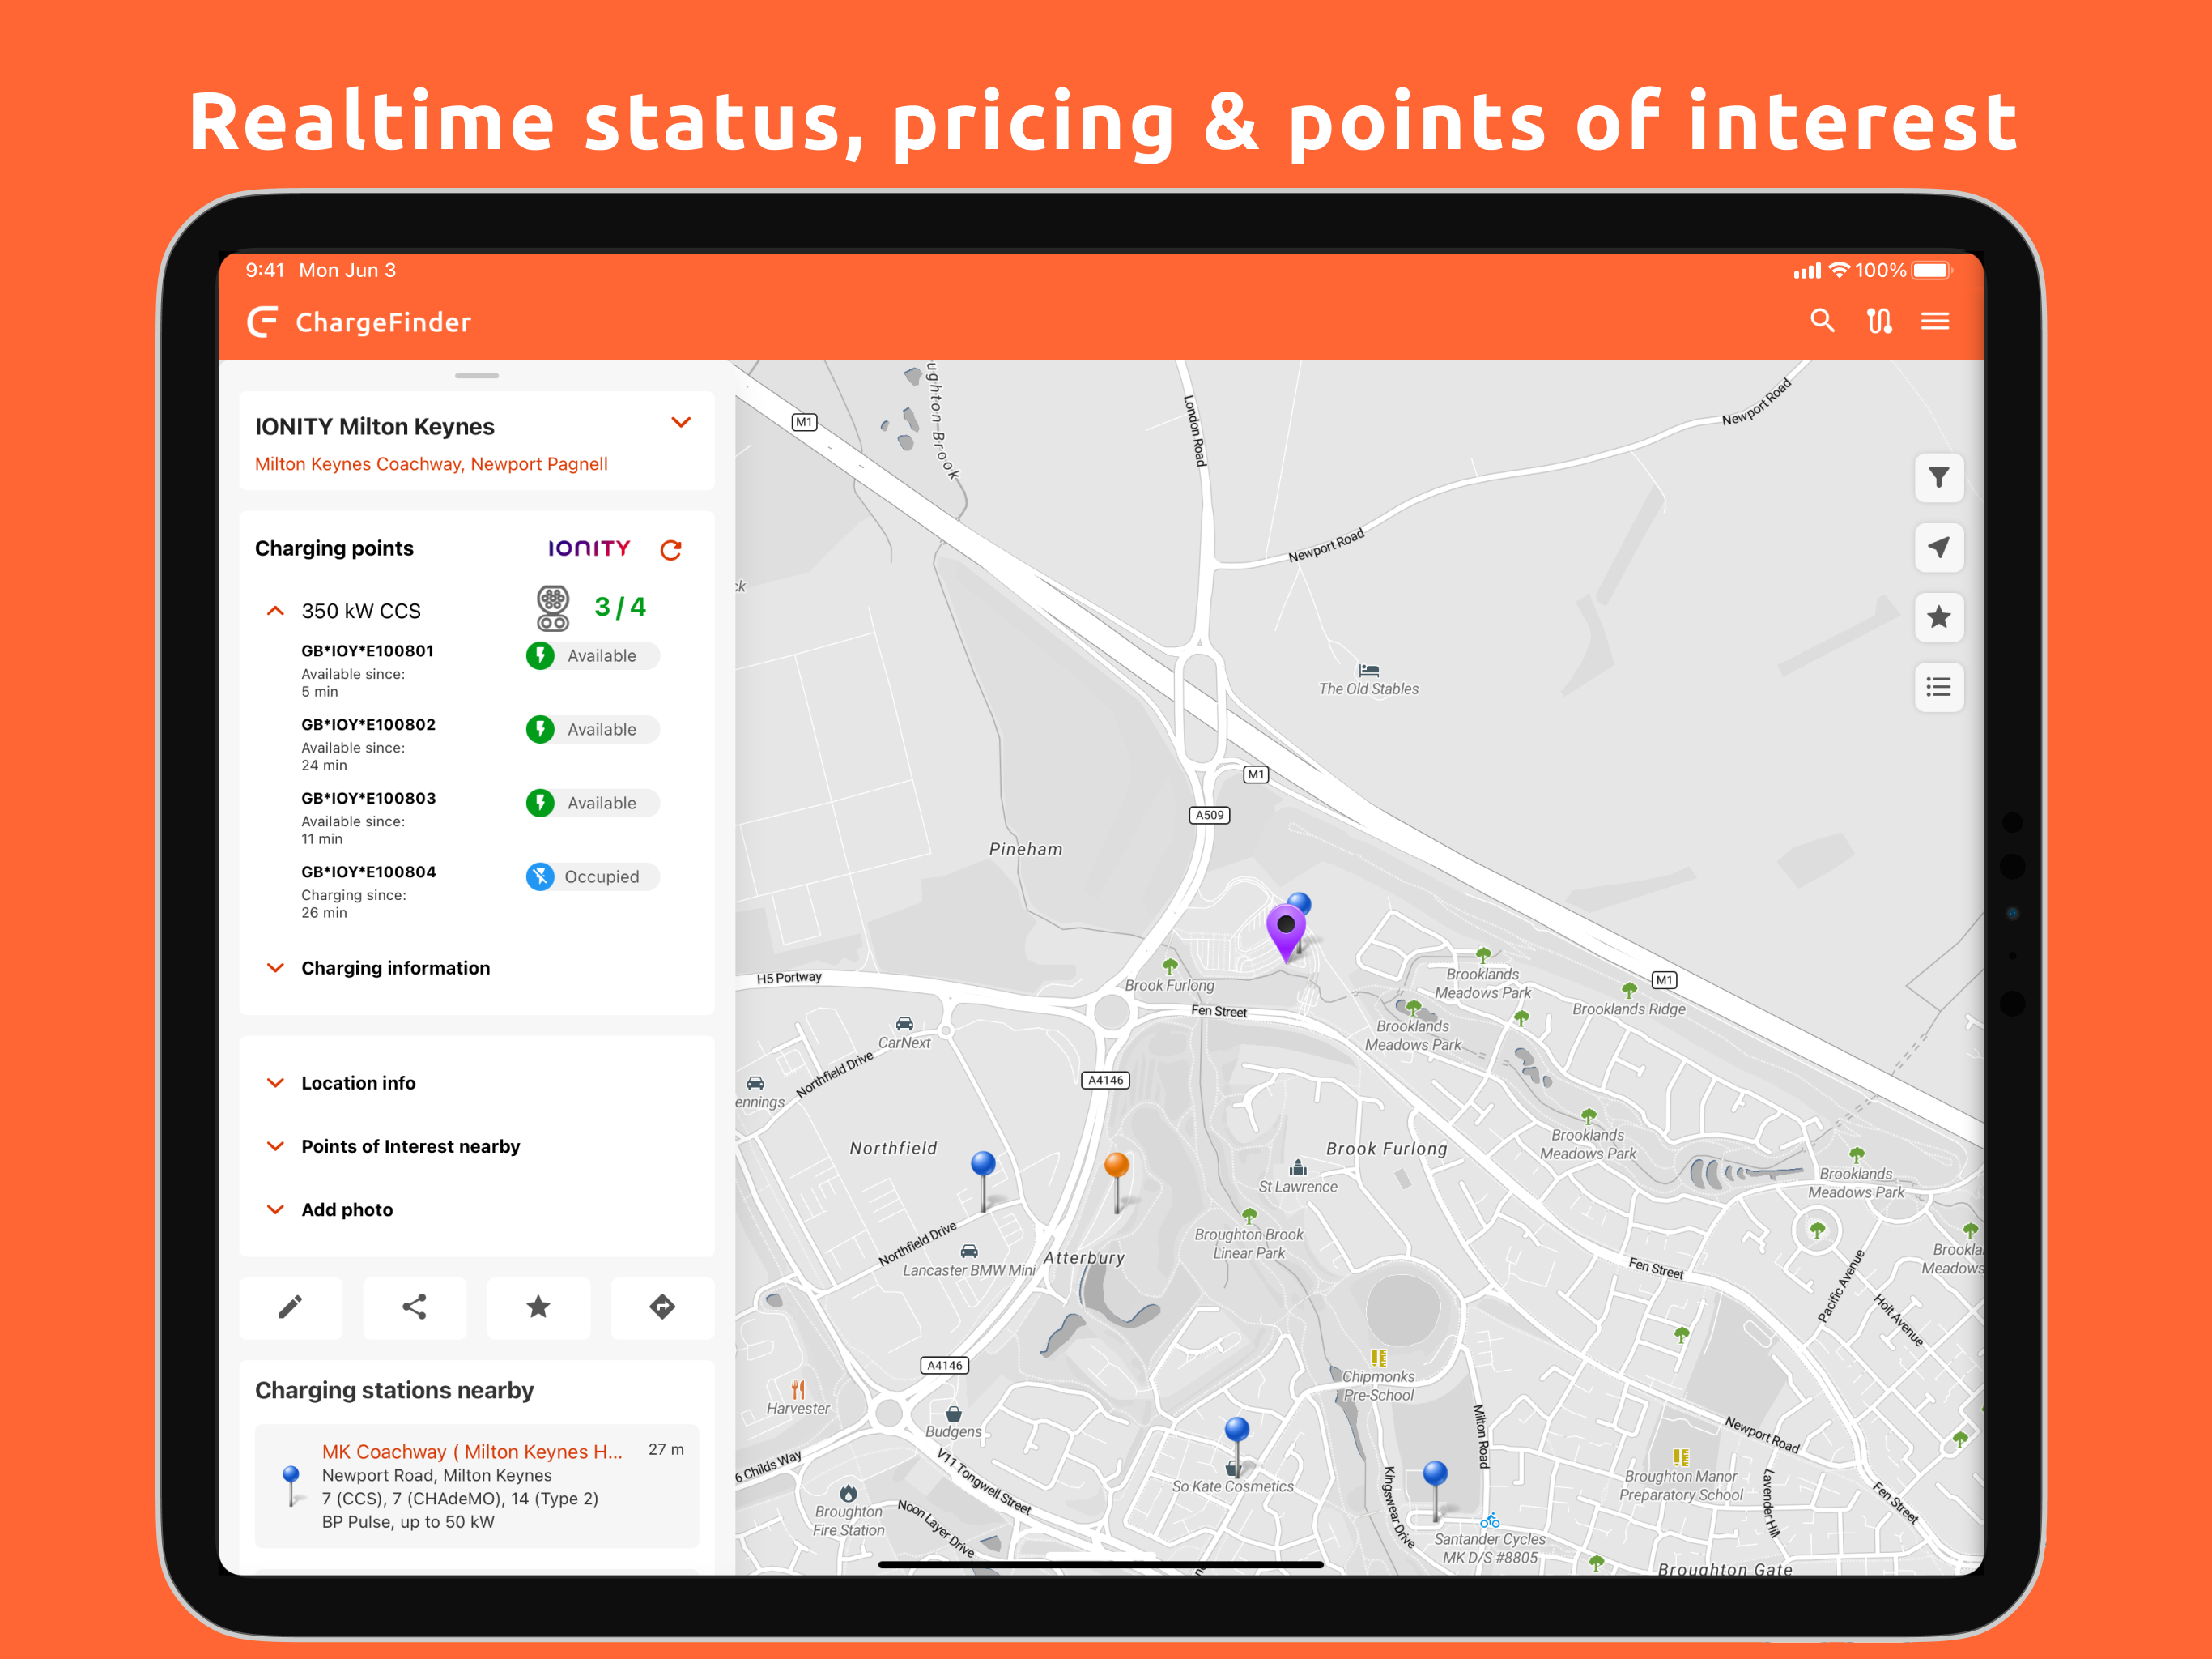Collapse the IONITY Milton Keynes card
Viewport: 2212px width, 1659px height.
click(x=681, y=422)
